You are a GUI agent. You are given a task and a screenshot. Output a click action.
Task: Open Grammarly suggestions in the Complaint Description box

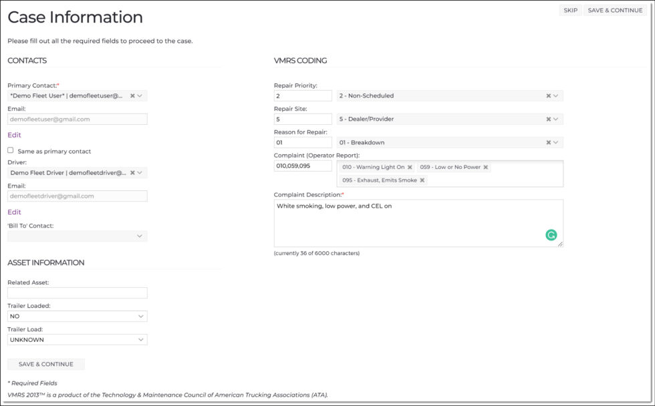[x=551, y=236]
